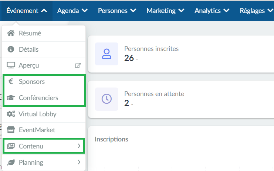
Task: Open the Marketing navigation menu
Action: [166, 11]
